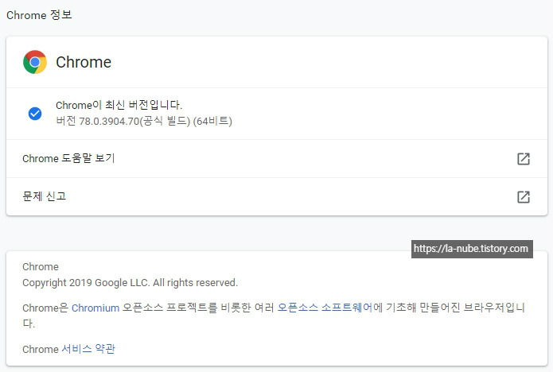553x372 pixels.
Task: Open the 문제 신고 row
Action: [x=277, y=196]
